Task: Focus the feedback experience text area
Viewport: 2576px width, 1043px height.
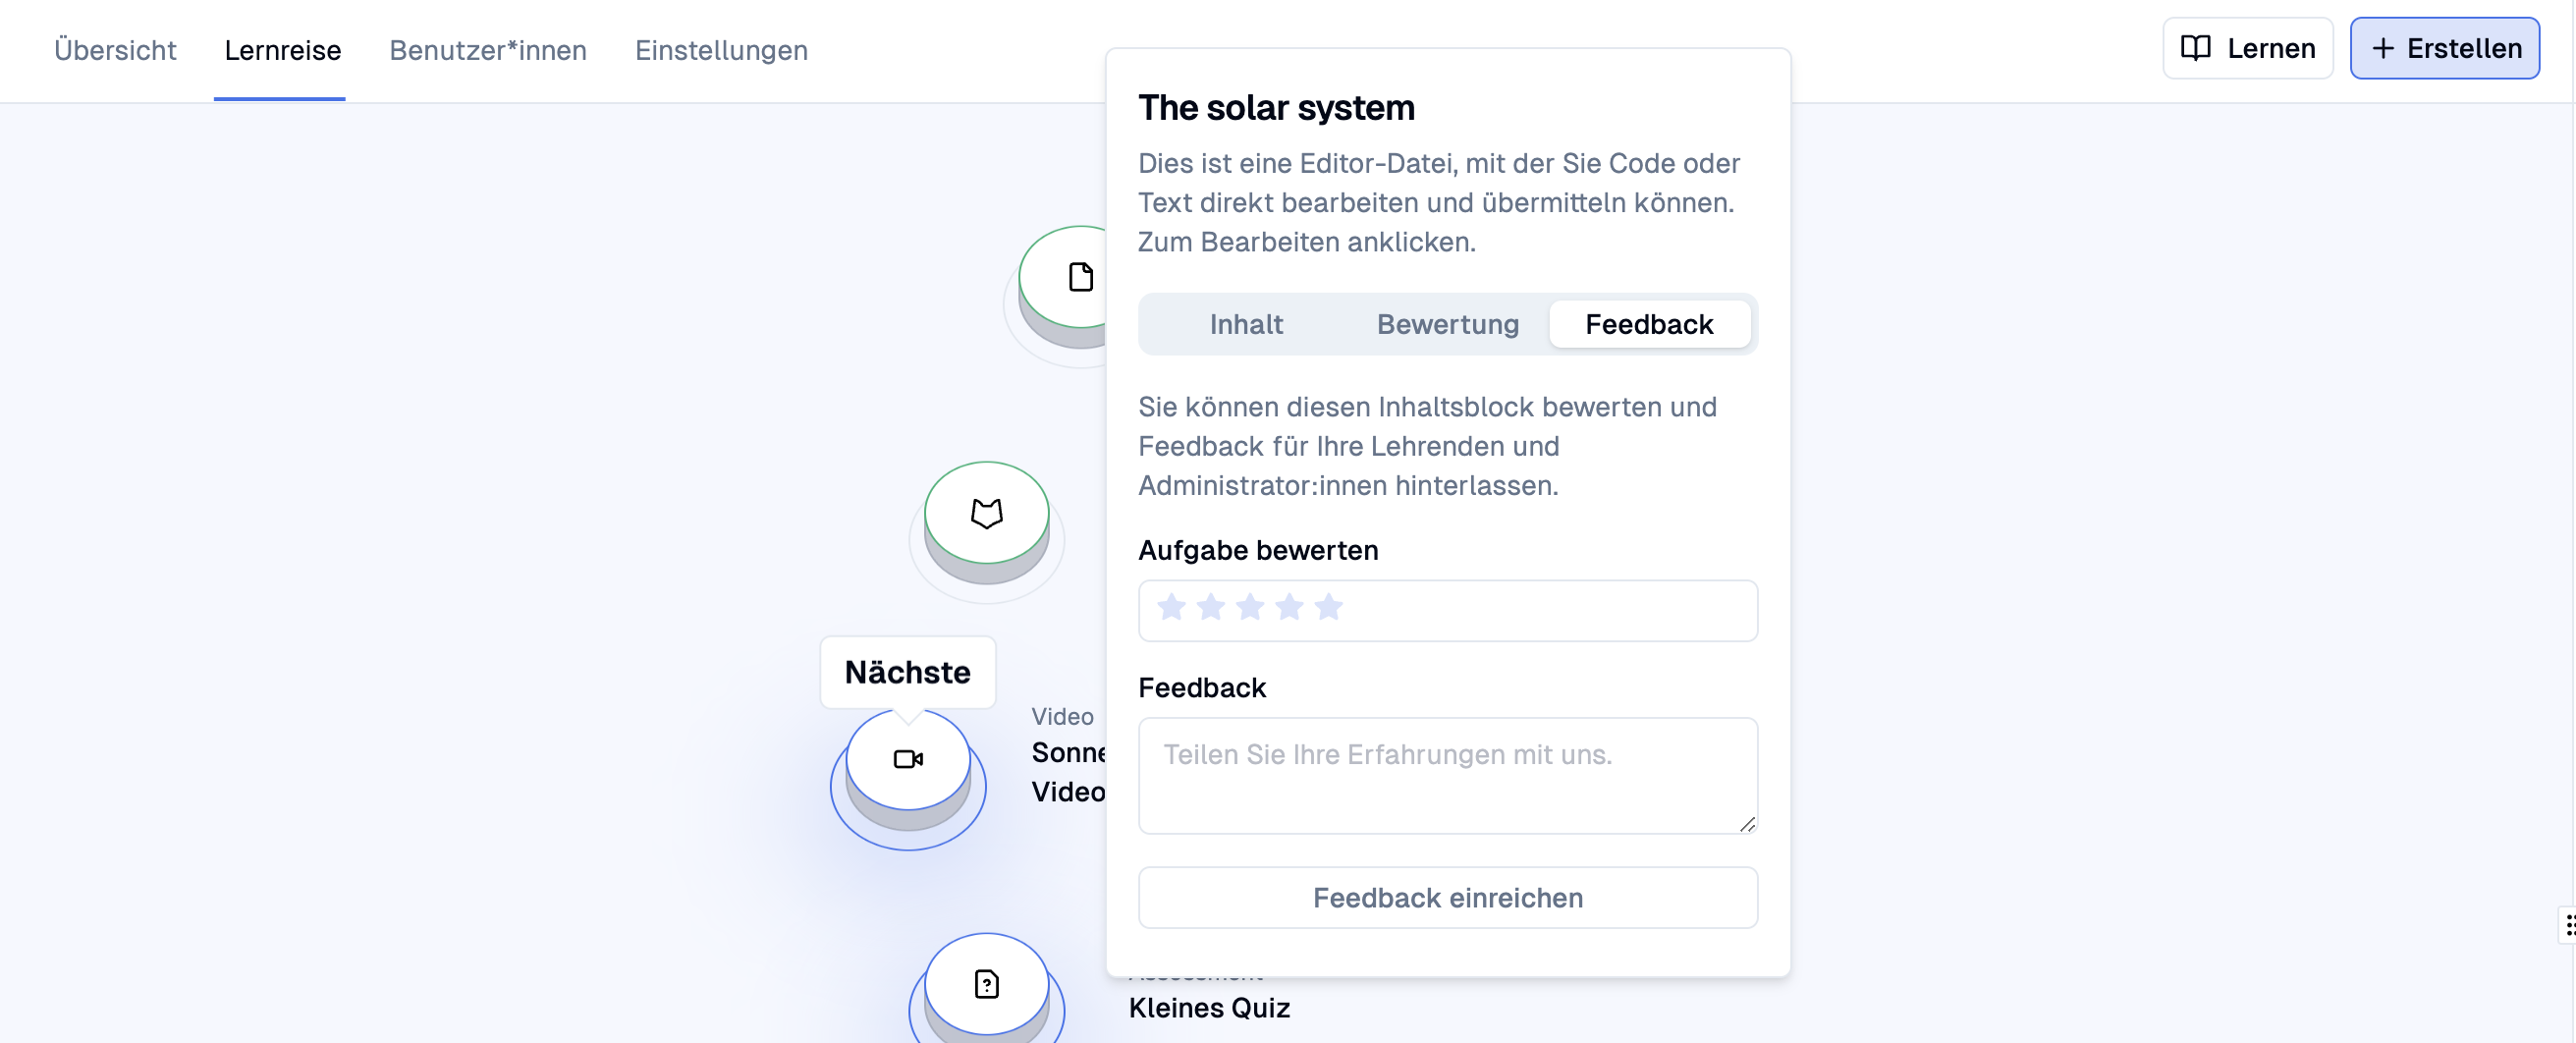Action: tap(1447, 775)
